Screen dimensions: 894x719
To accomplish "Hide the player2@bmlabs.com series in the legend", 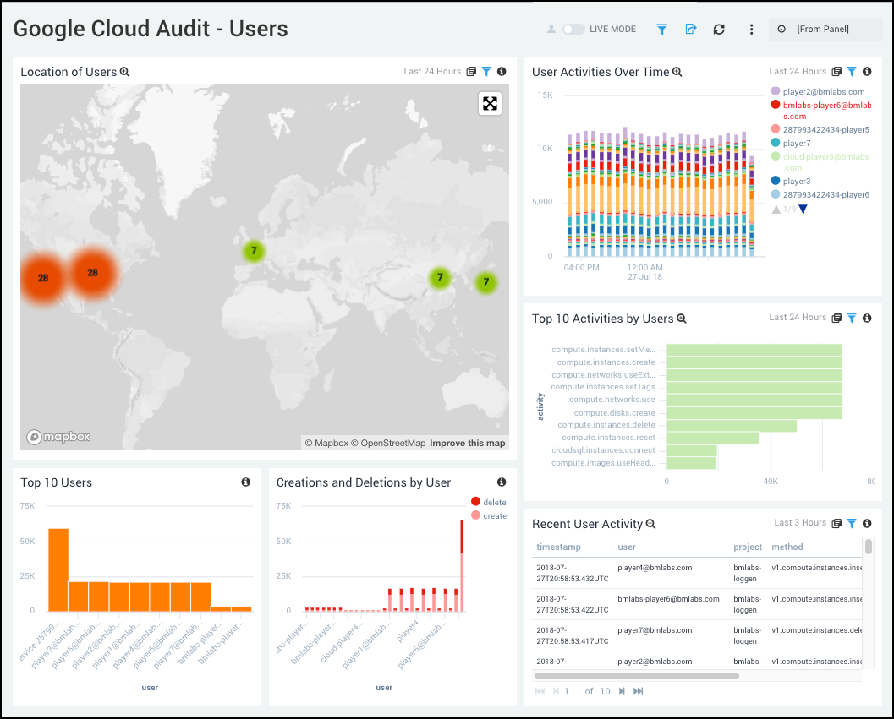I will point(825,91).
